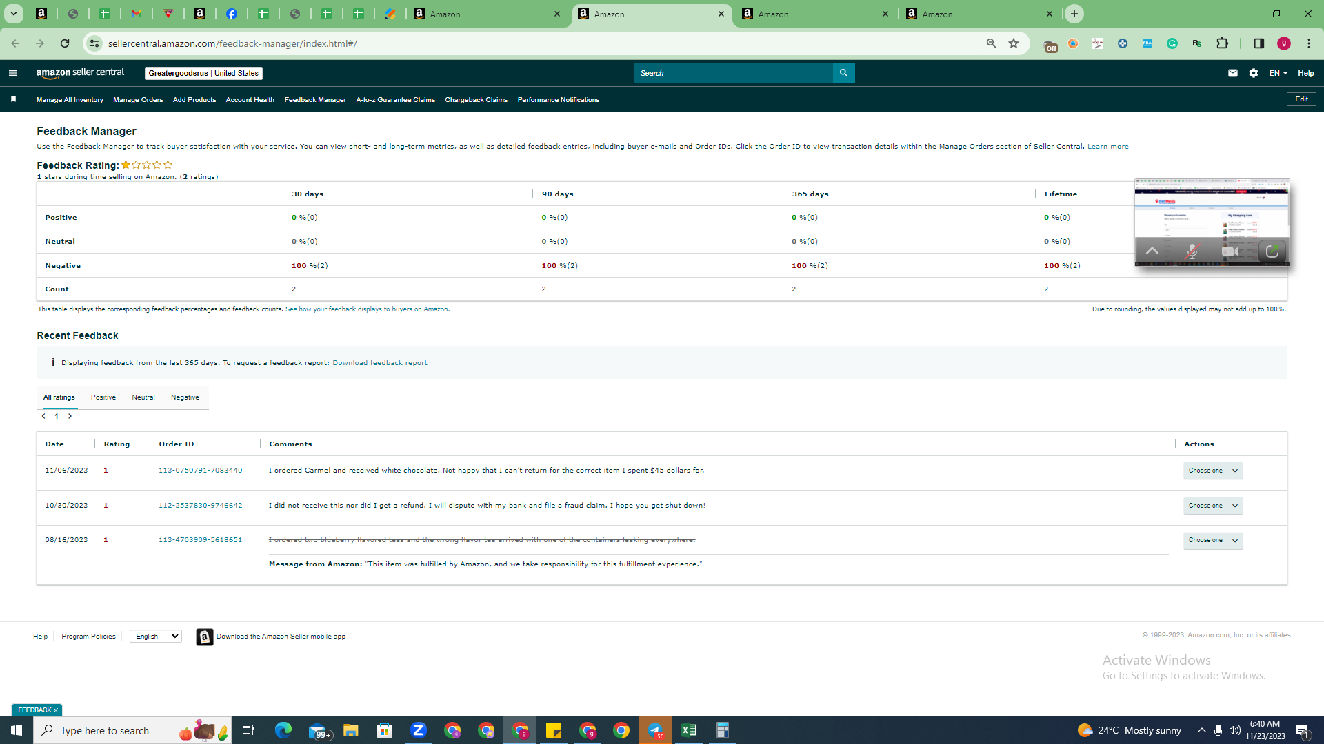Open the Chrome profile avatar

[1284, 43]
